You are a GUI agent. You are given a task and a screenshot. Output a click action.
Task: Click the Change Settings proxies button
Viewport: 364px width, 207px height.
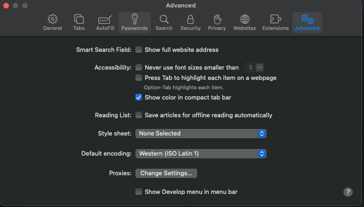(166, 173)
